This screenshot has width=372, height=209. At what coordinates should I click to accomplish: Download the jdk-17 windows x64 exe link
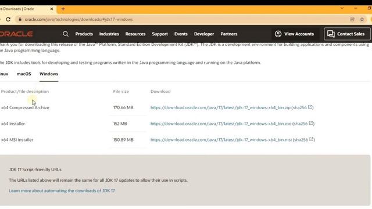221,124
